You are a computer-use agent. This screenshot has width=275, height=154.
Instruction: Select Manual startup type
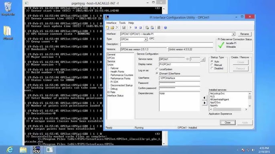pyautogui.click(x=212, y=65)
